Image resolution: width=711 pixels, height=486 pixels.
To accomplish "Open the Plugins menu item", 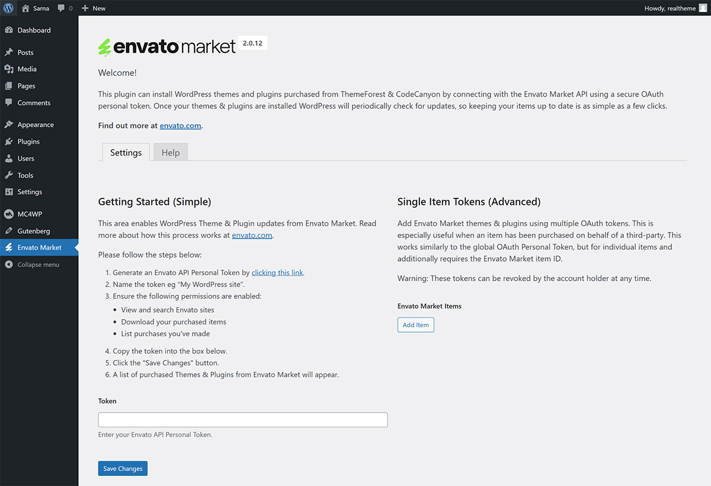I will coord(28,141).
